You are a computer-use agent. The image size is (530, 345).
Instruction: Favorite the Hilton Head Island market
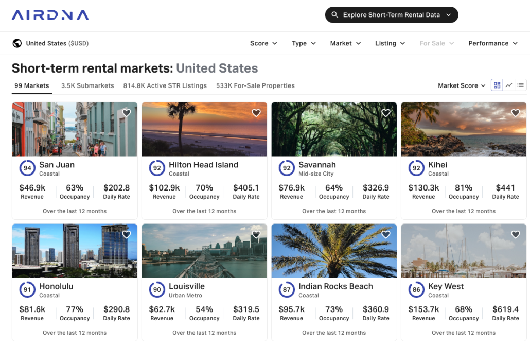click(x=256, y=113)
